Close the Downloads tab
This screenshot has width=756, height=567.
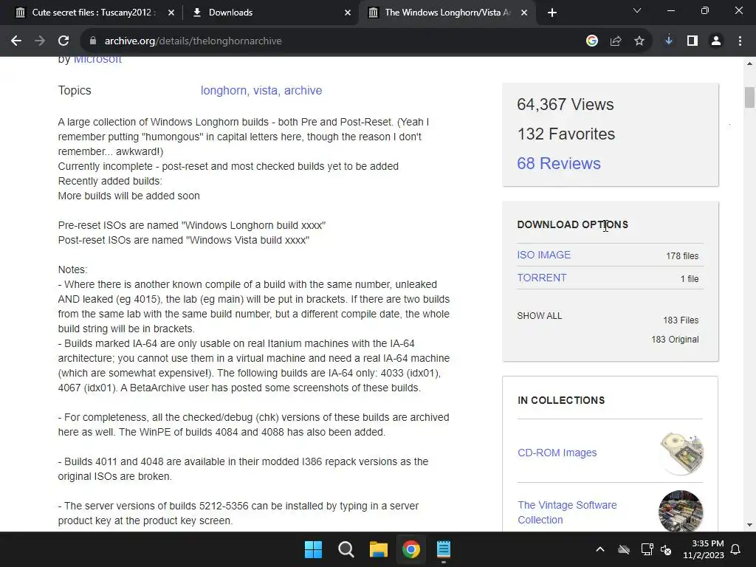pyautogui.click(x=348, y=13)
